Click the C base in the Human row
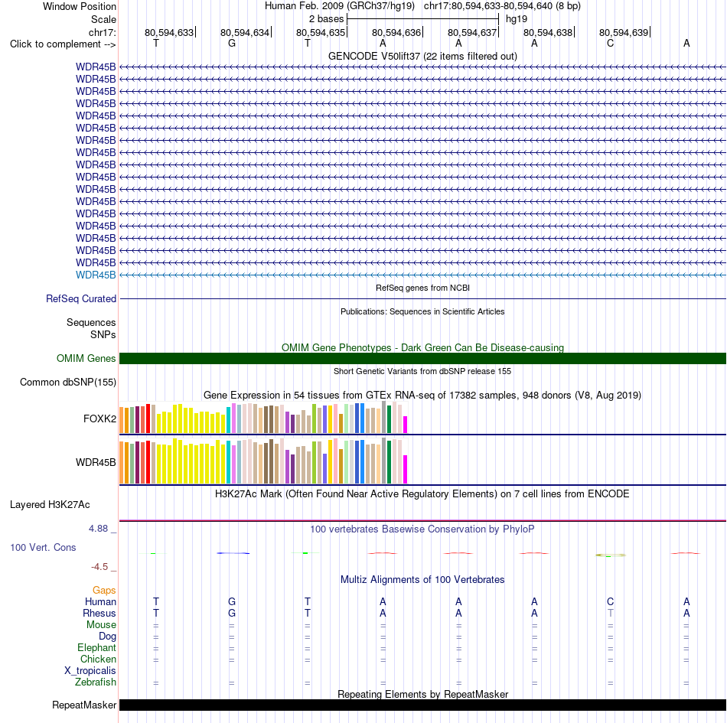 coord(610,601)
